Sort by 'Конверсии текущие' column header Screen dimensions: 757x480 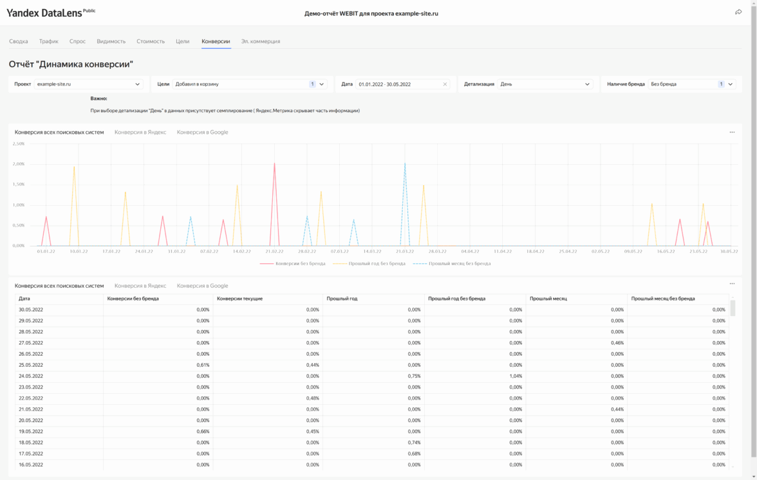pyautogui.click(x=240, y=299)
